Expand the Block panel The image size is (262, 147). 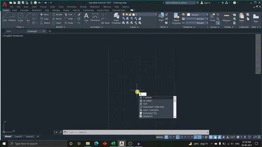click(x=164, y=27)
